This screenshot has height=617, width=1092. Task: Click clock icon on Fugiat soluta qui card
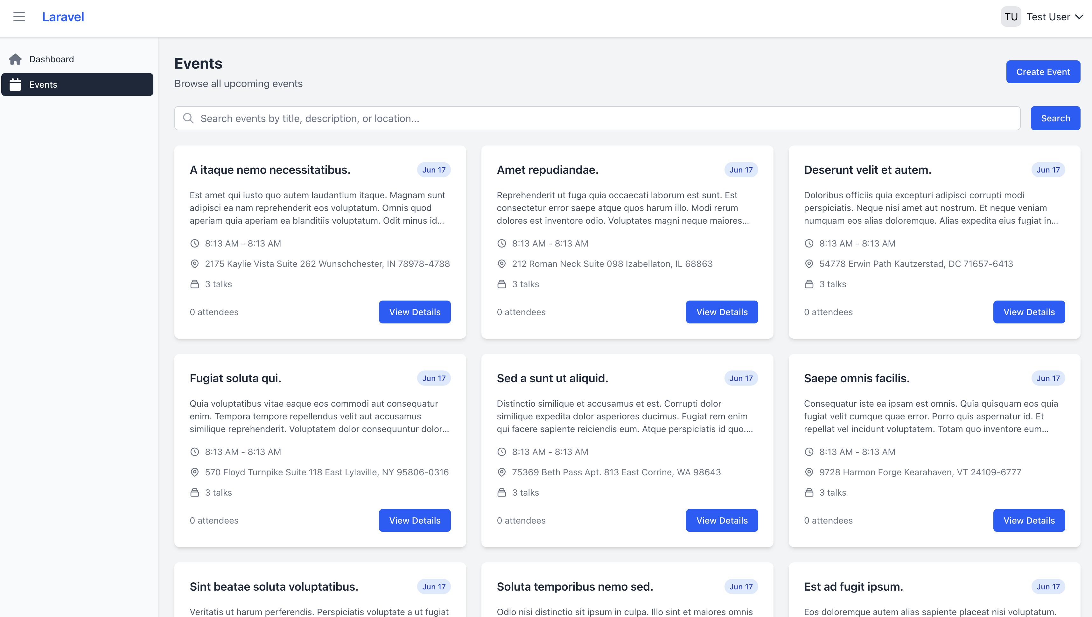click(195, 452)
